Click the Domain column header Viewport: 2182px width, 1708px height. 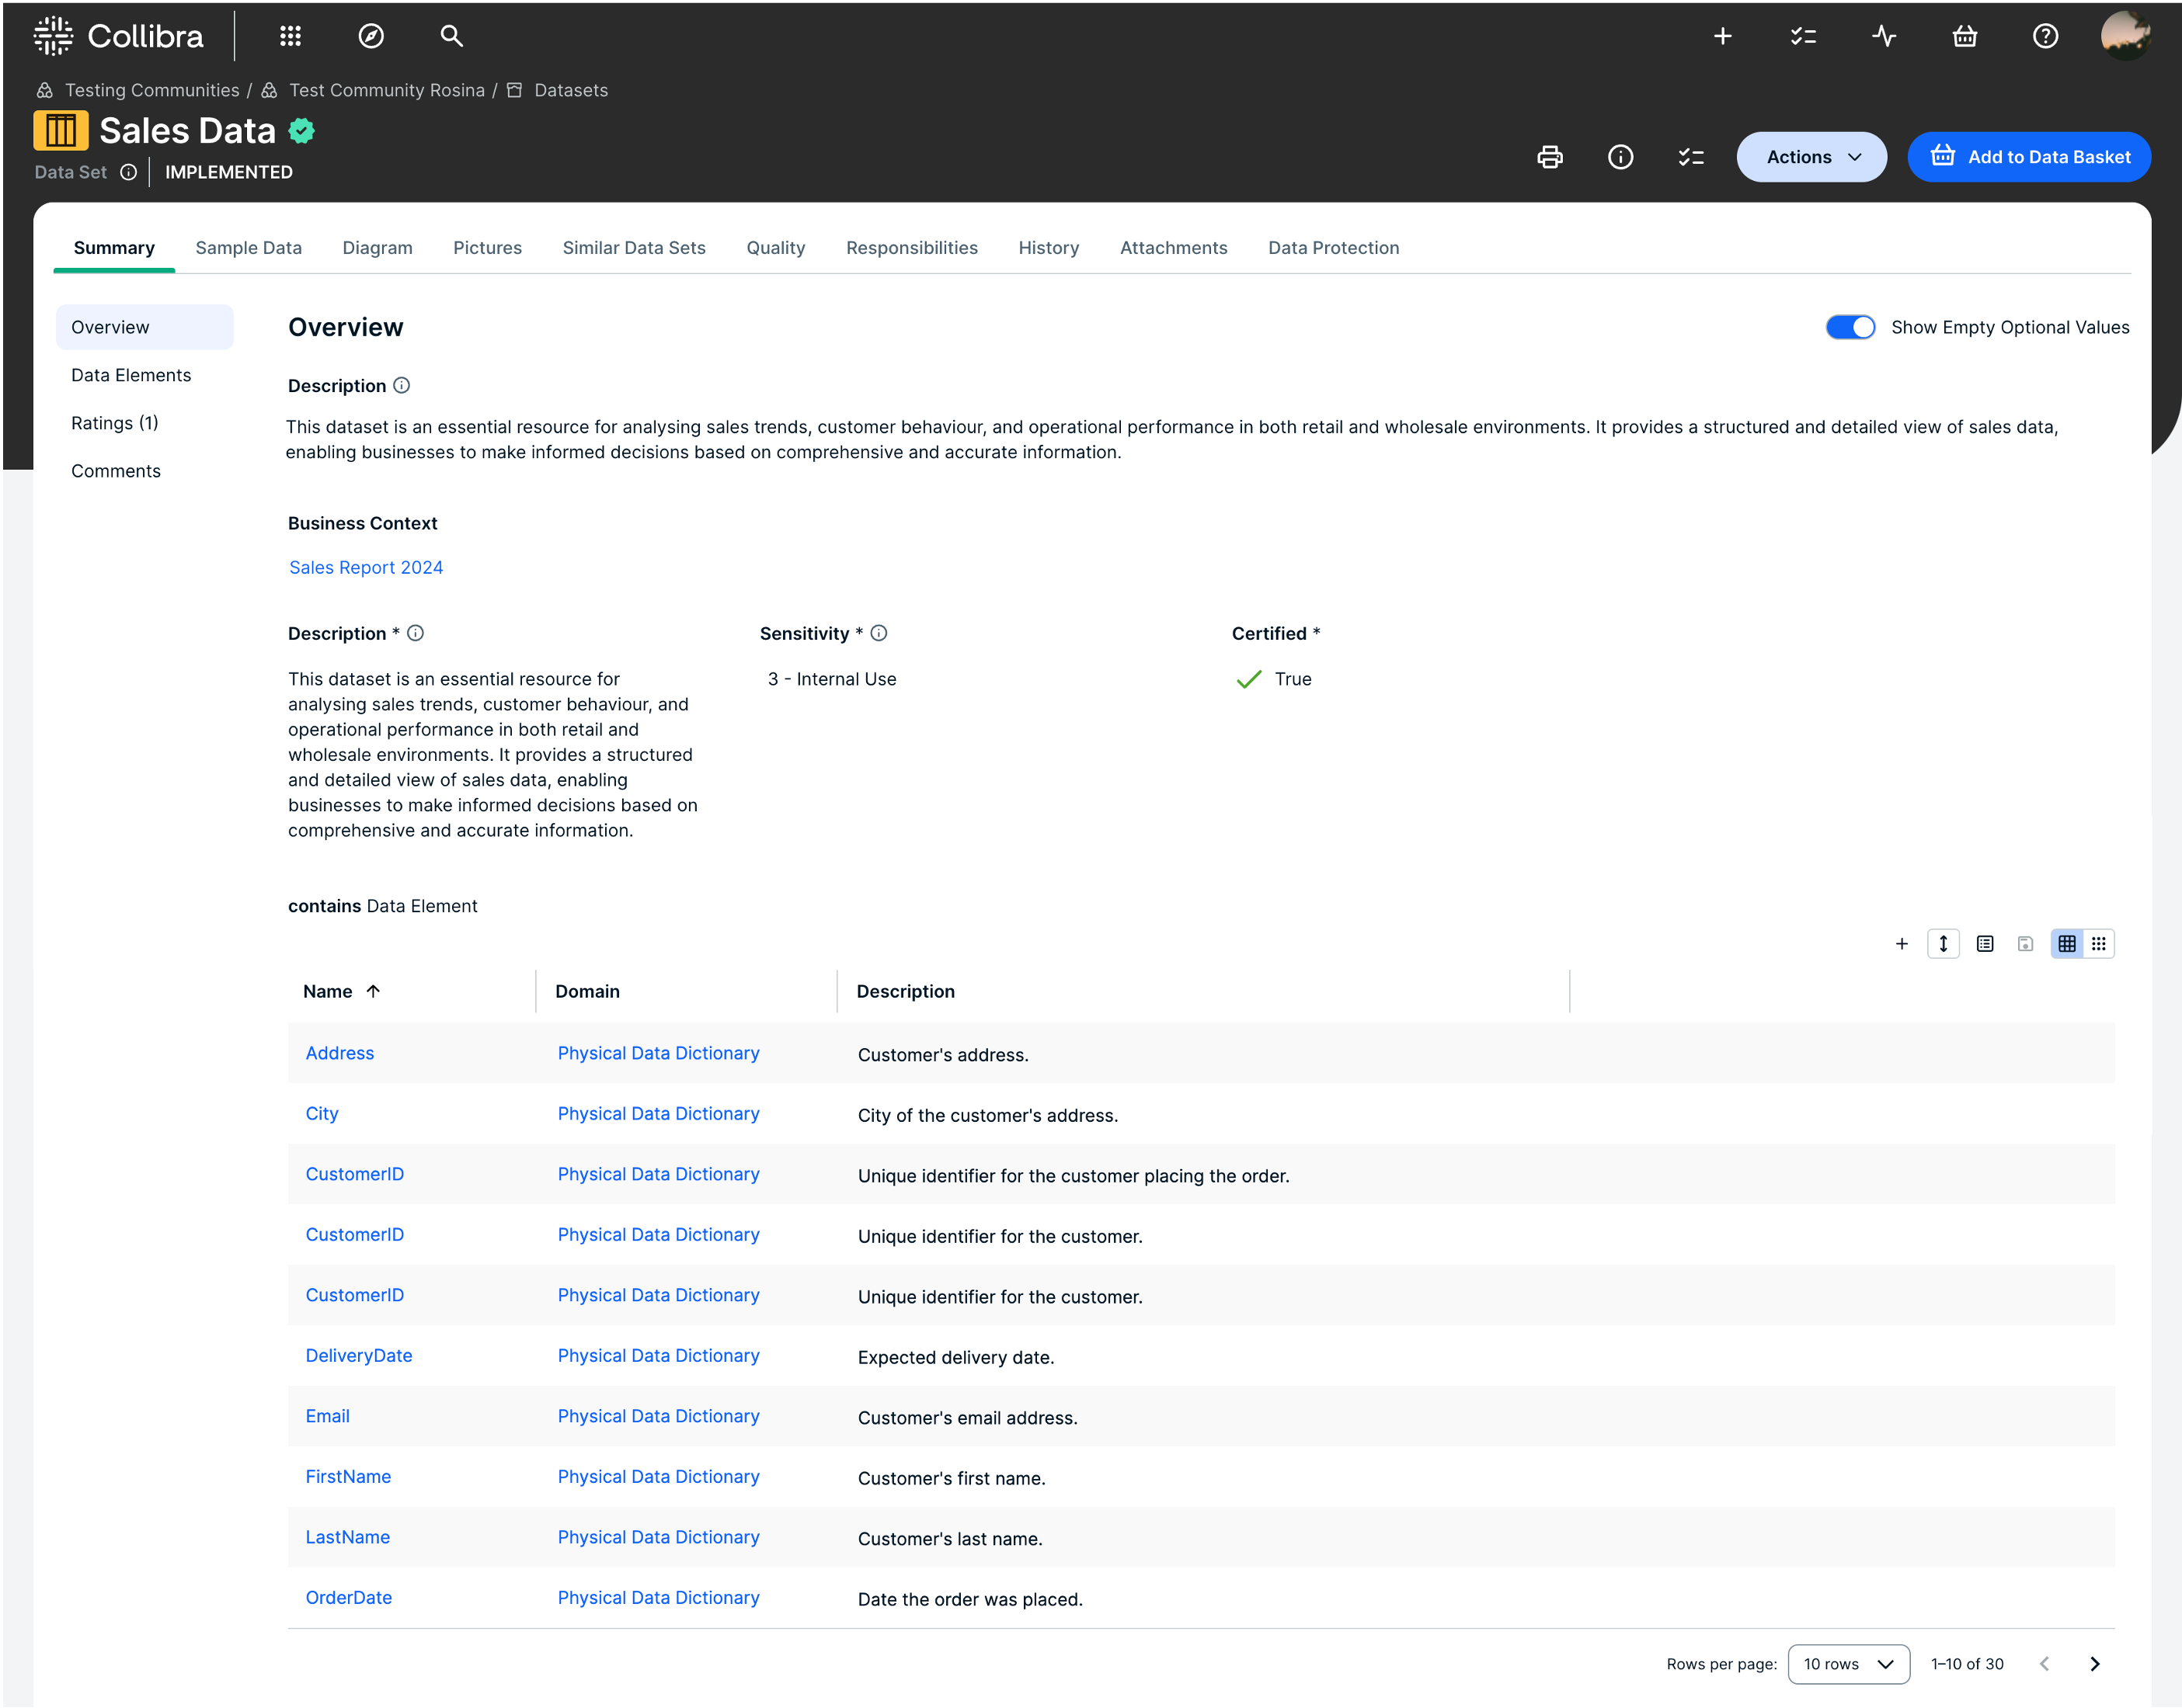(587, 991)
